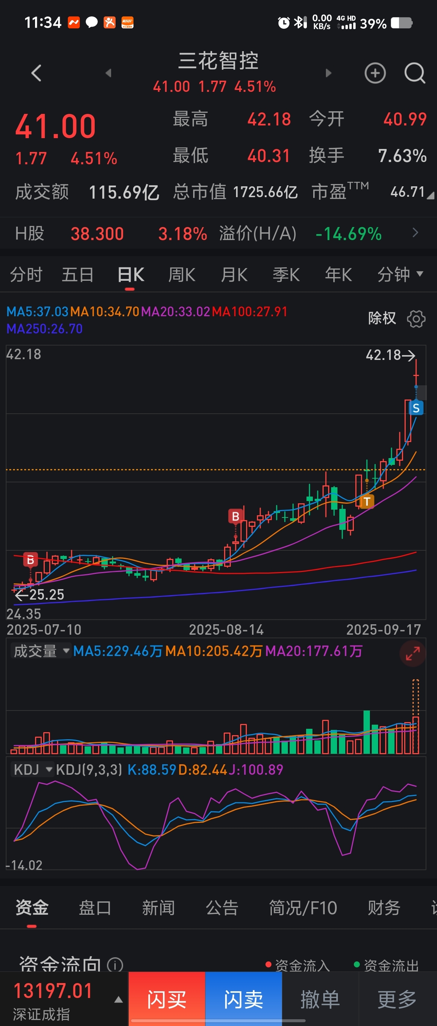437x1026 pixels.
Task: Tap the MA20:177.61万 volume legend
Action: 314,651
